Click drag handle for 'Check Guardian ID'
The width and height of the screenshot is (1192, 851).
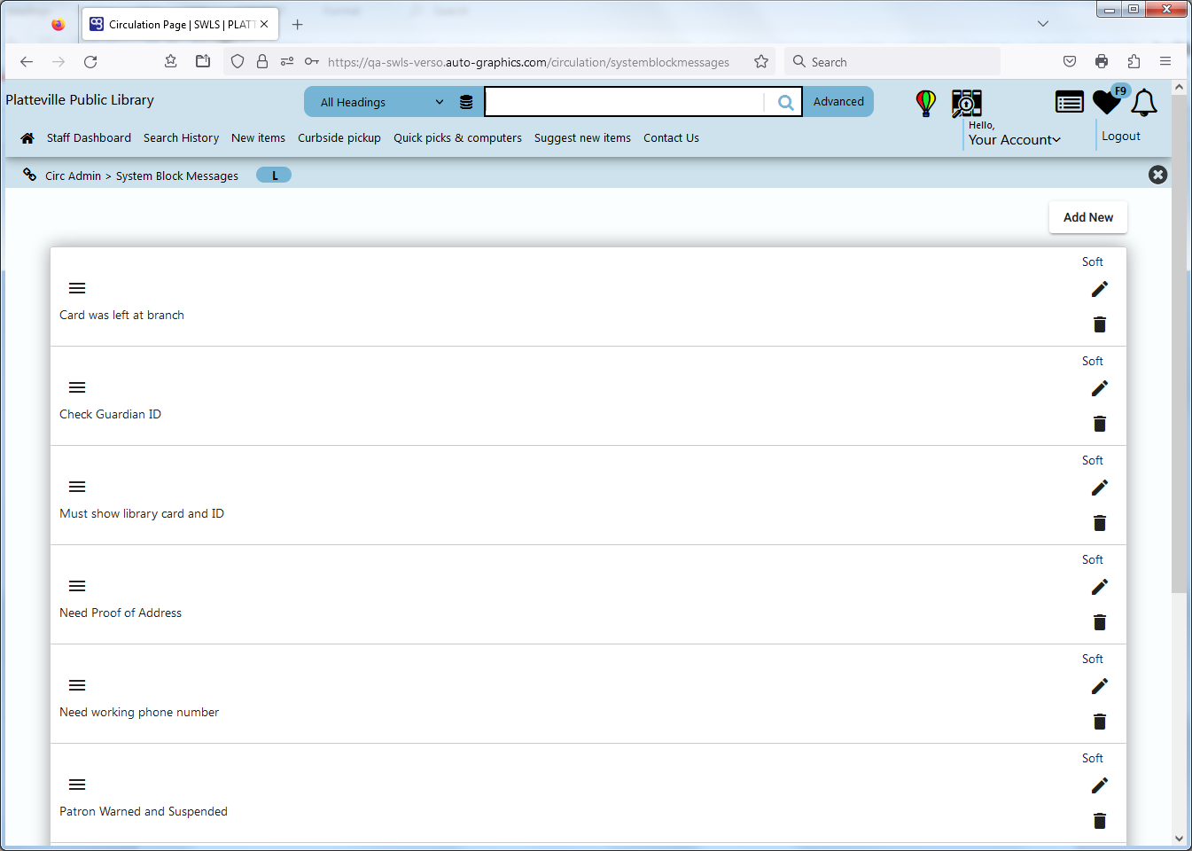pyautogui.click(x=77, y=387)
